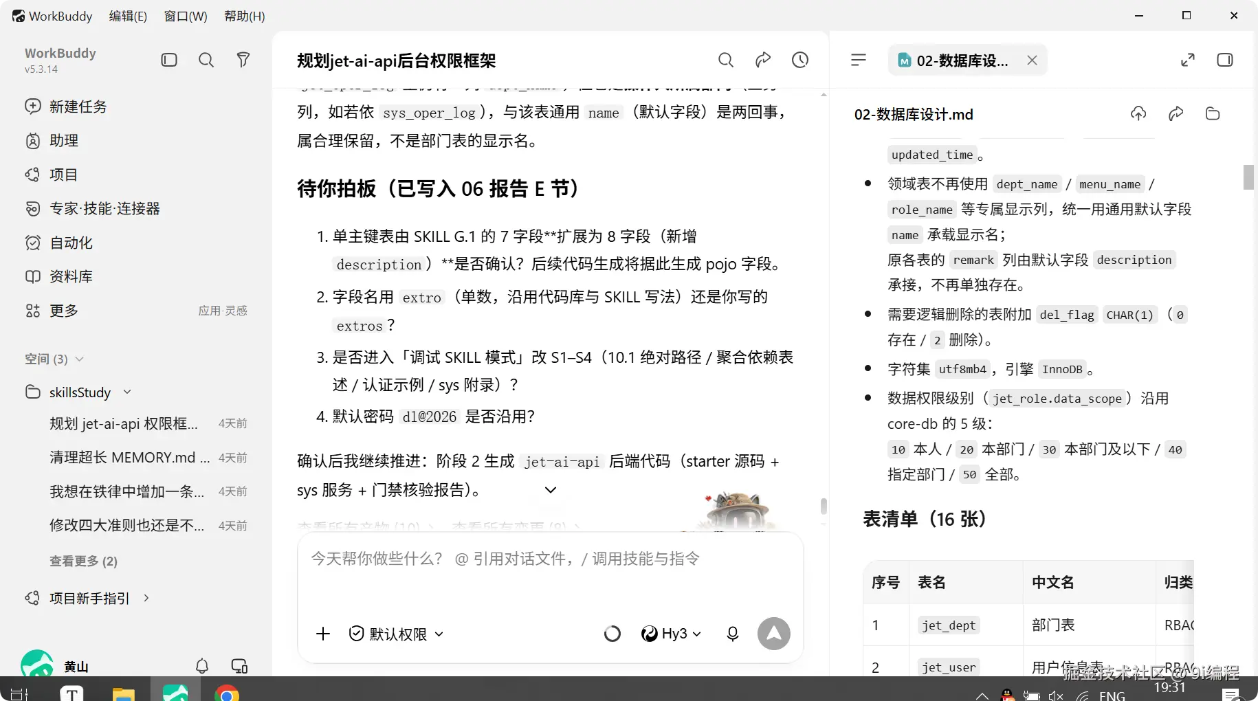1258x701 pixels.
Task: Open search in the WorkBuddy sidebar
Action: 206,60
